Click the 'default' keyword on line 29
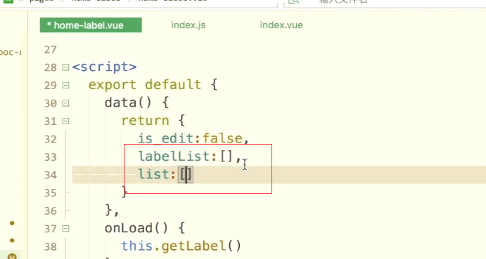 (x=173, y=85)
